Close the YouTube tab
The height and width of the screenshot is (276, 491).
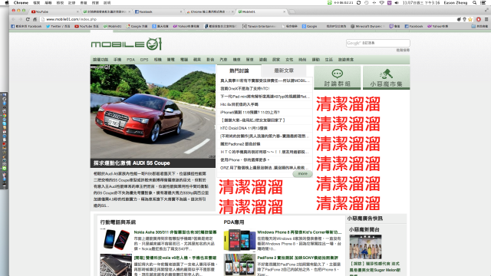[x=77, y=11]
